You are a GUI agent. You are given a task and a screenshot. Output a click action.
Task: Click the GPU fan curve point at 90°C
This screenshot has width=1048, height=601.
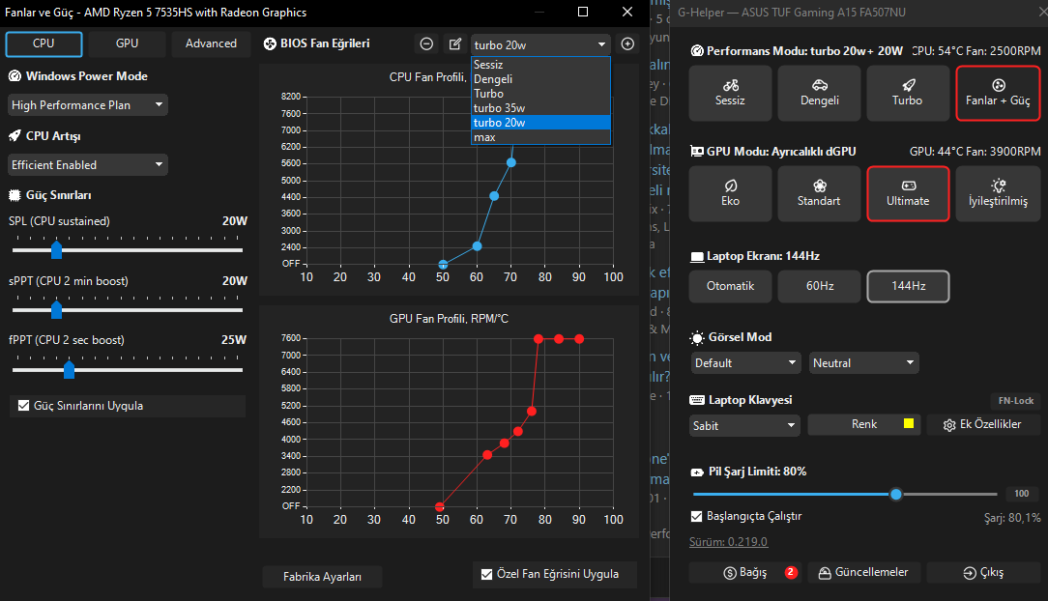pyautogui.click(x=579, y=339)
